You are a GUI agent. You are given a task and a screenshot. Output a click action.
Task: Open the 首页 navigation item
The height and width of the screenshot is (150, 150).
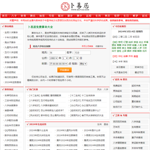[5, 15]
